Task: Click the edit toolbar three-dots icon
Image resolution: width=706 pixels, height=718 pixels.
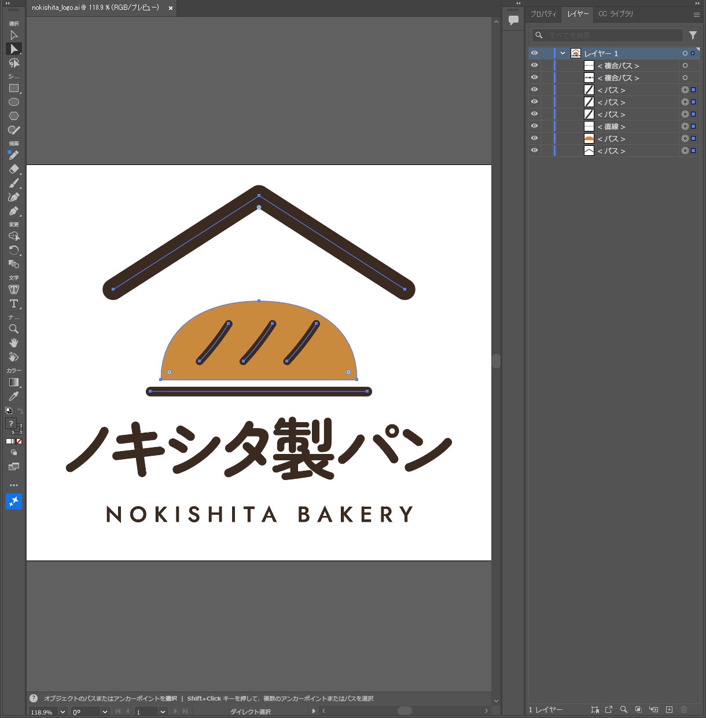Action: click(14, 485)
